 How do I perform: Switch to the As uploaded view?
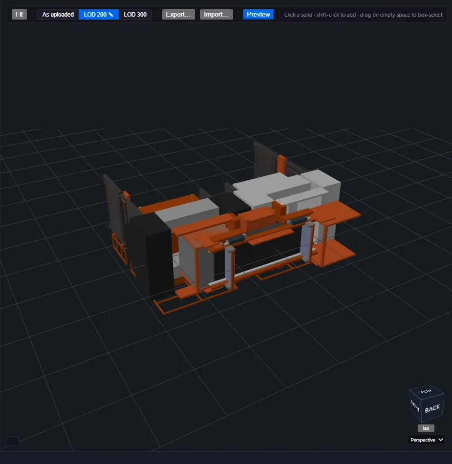coord(58,15)
